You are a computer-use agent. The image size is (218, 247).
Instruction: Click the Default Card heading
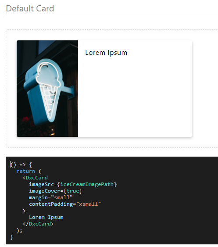[x=30, y=8]
